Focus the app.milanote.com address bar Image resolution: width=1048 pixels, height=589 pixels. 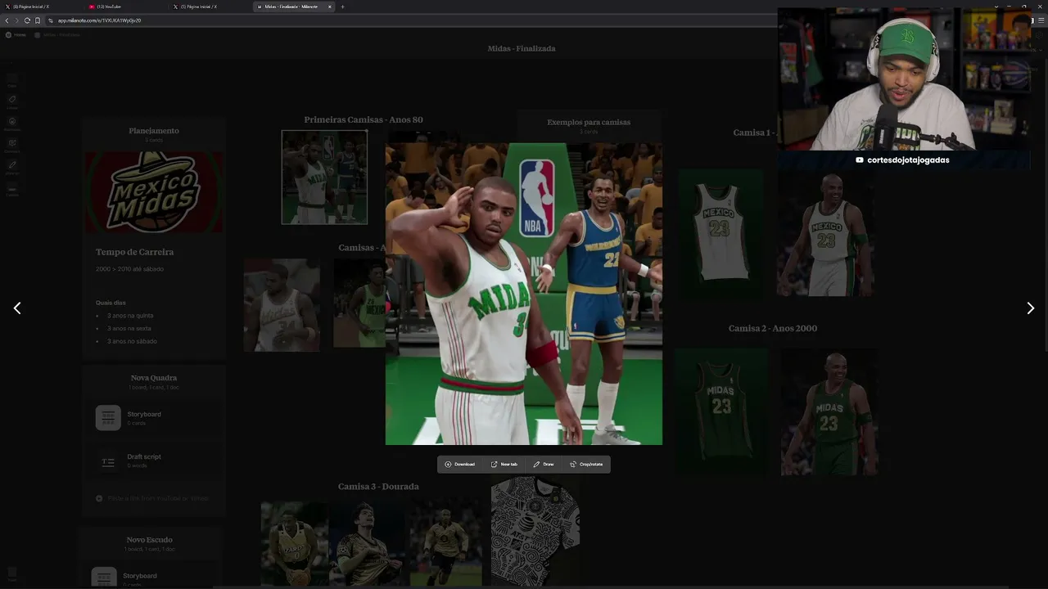pyautogui.click(x=409, y=20)
